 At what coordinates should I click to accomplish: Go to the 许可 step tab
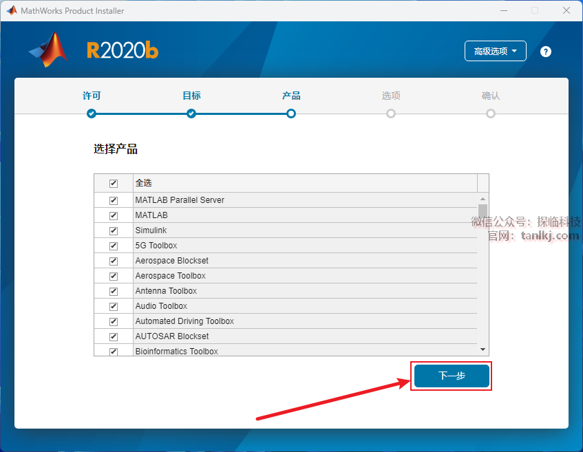click(92, 96)
